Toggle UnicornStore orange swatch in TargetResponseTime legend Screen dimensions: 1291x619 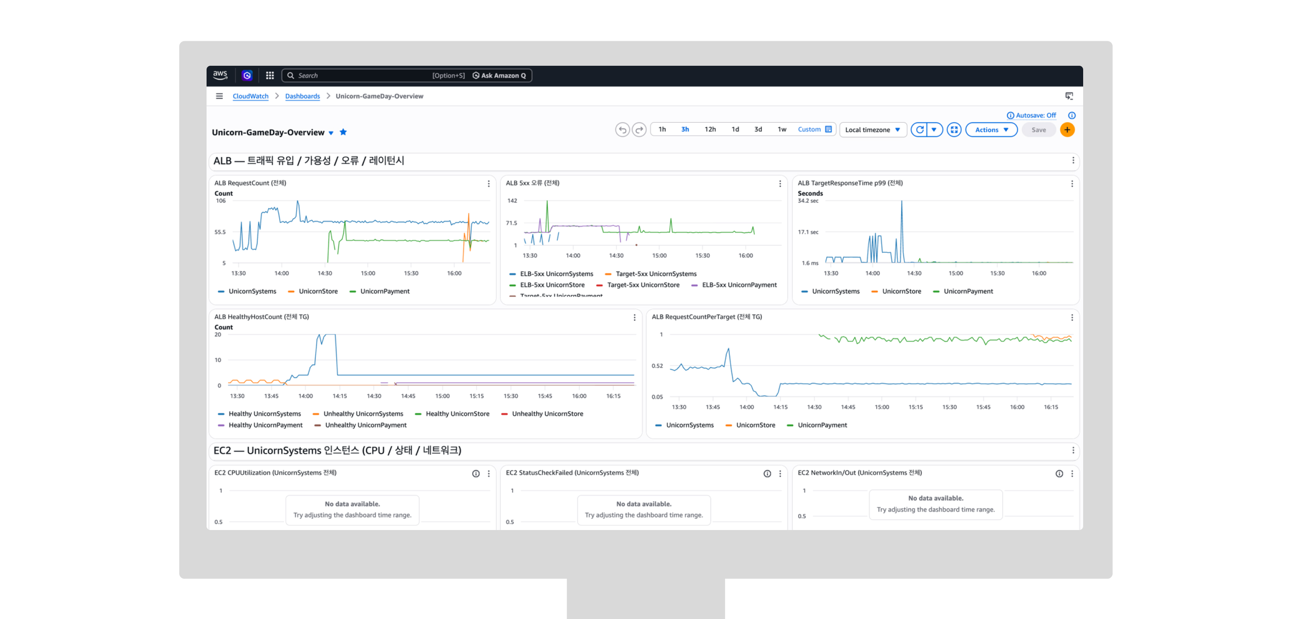pyautogui.click(x=874, y=291)
